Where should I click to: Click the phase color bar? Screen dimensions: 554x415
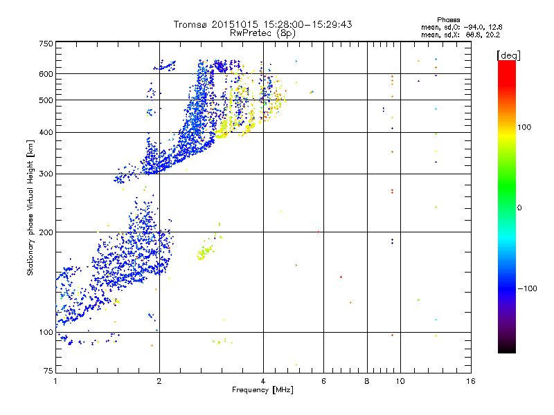(x=507, y=206)
